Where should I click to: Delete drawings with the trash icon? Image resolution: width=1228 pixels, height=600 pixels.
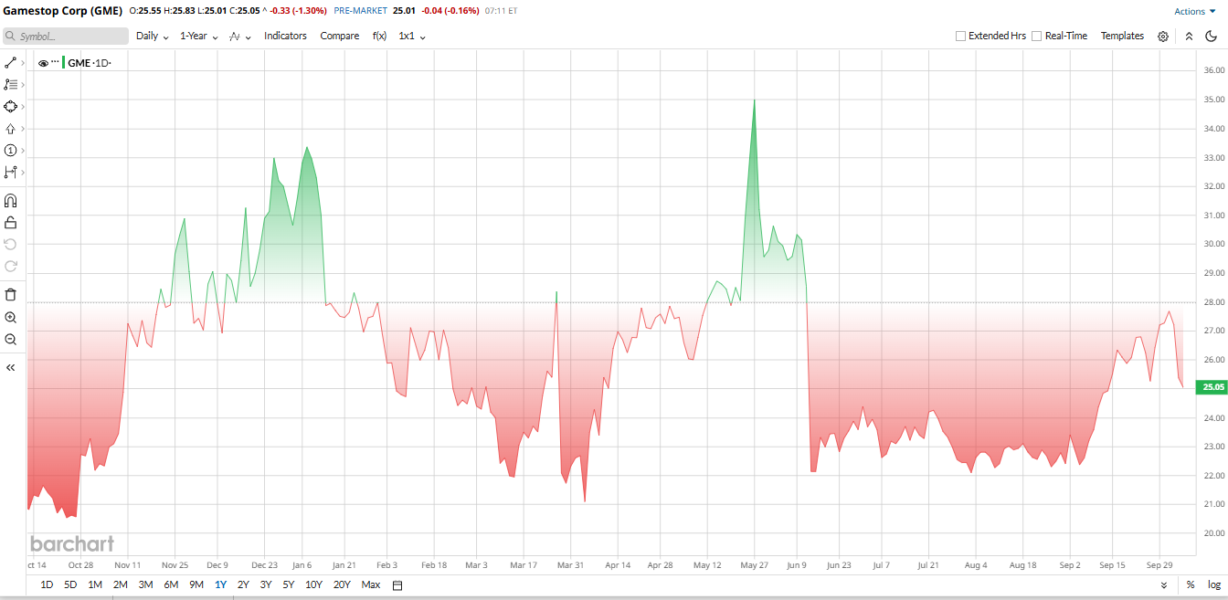pos(11,295)
